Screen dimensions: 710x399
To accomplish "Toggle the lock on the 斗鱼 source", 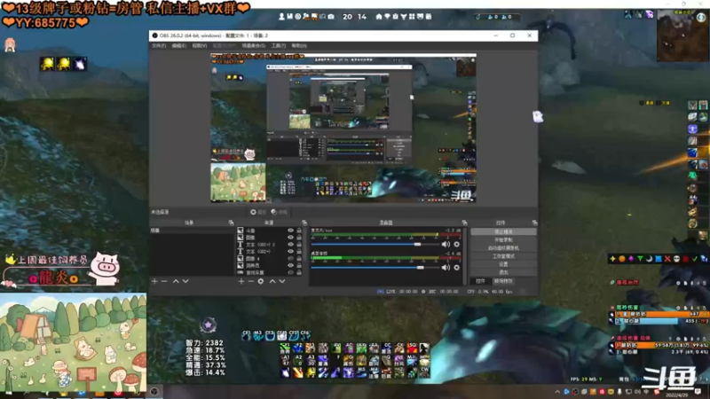I will [299, 231].
